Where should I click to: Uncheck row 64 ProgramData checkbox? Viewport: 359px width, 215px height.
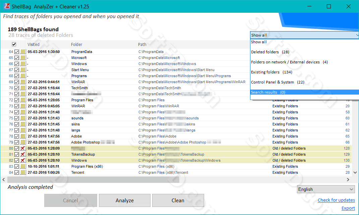(16, 52)
